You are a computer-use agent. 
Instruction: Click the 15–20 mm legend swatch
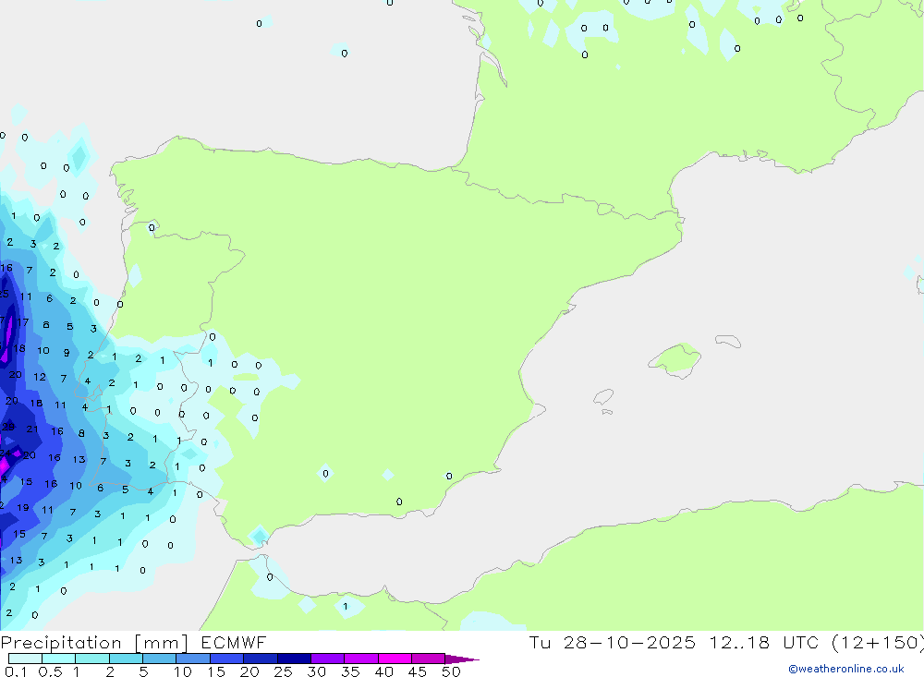[226, 659]
